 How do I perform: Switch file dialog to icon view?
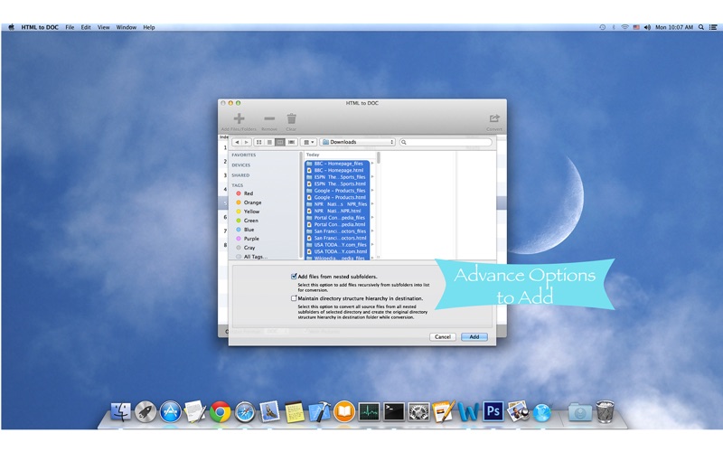point(258,142)
